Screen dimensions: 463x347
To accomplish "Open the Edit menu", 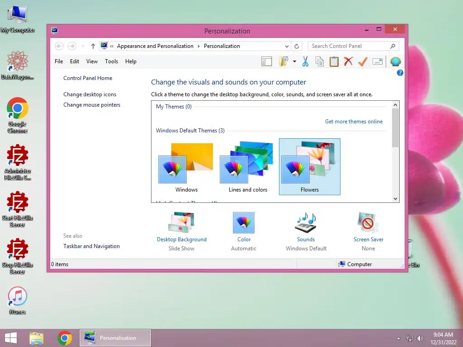I will pyautogui.click(x=75, y=61).
